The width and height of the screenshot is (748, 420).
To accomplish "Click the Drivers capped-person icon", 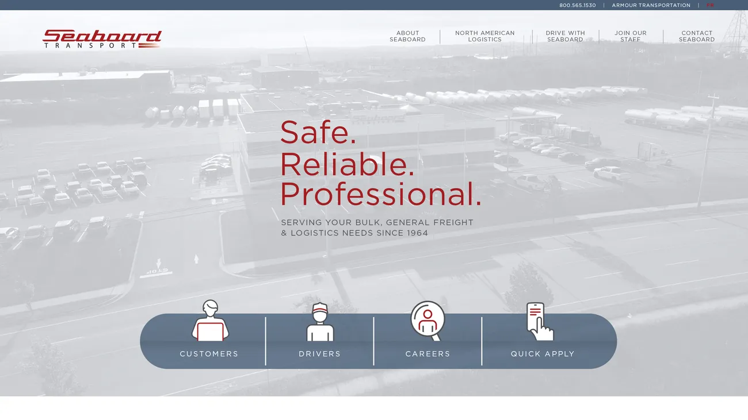I will (320, 322).
